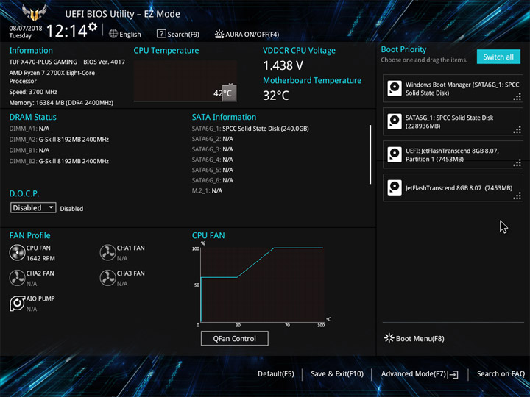The width and height of the screenshot is (530, 397).
Task: Click the 12:14 clock time
Action: pyautogui.click(x=66, y=31)
